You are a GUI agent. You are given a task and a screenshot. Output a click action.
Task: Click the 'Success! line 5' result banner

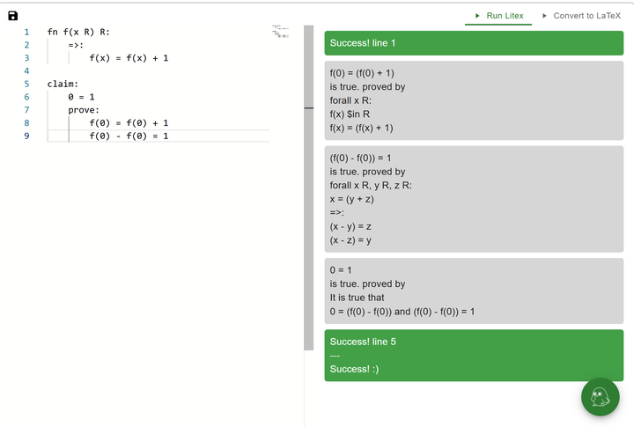click(x=474, y=355)
